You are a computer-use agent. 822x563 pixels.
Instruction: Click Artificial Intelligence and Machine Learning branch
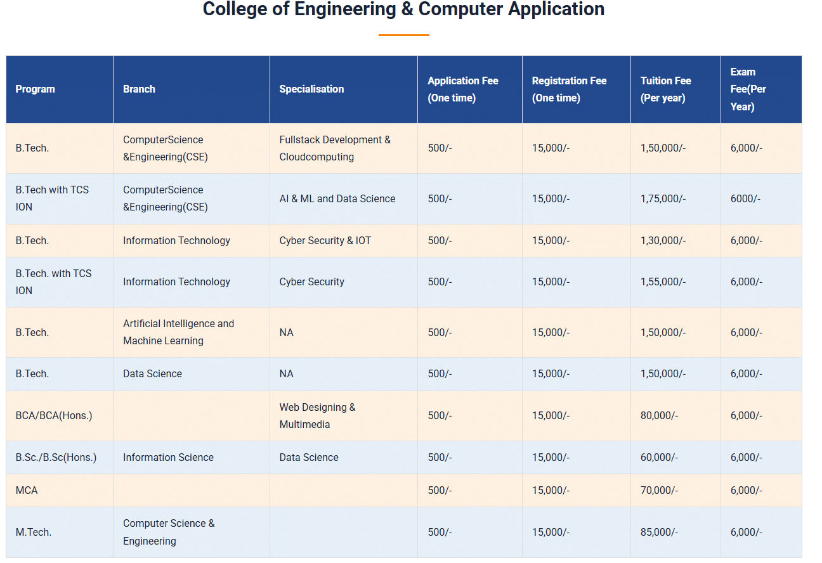[178, 332]
